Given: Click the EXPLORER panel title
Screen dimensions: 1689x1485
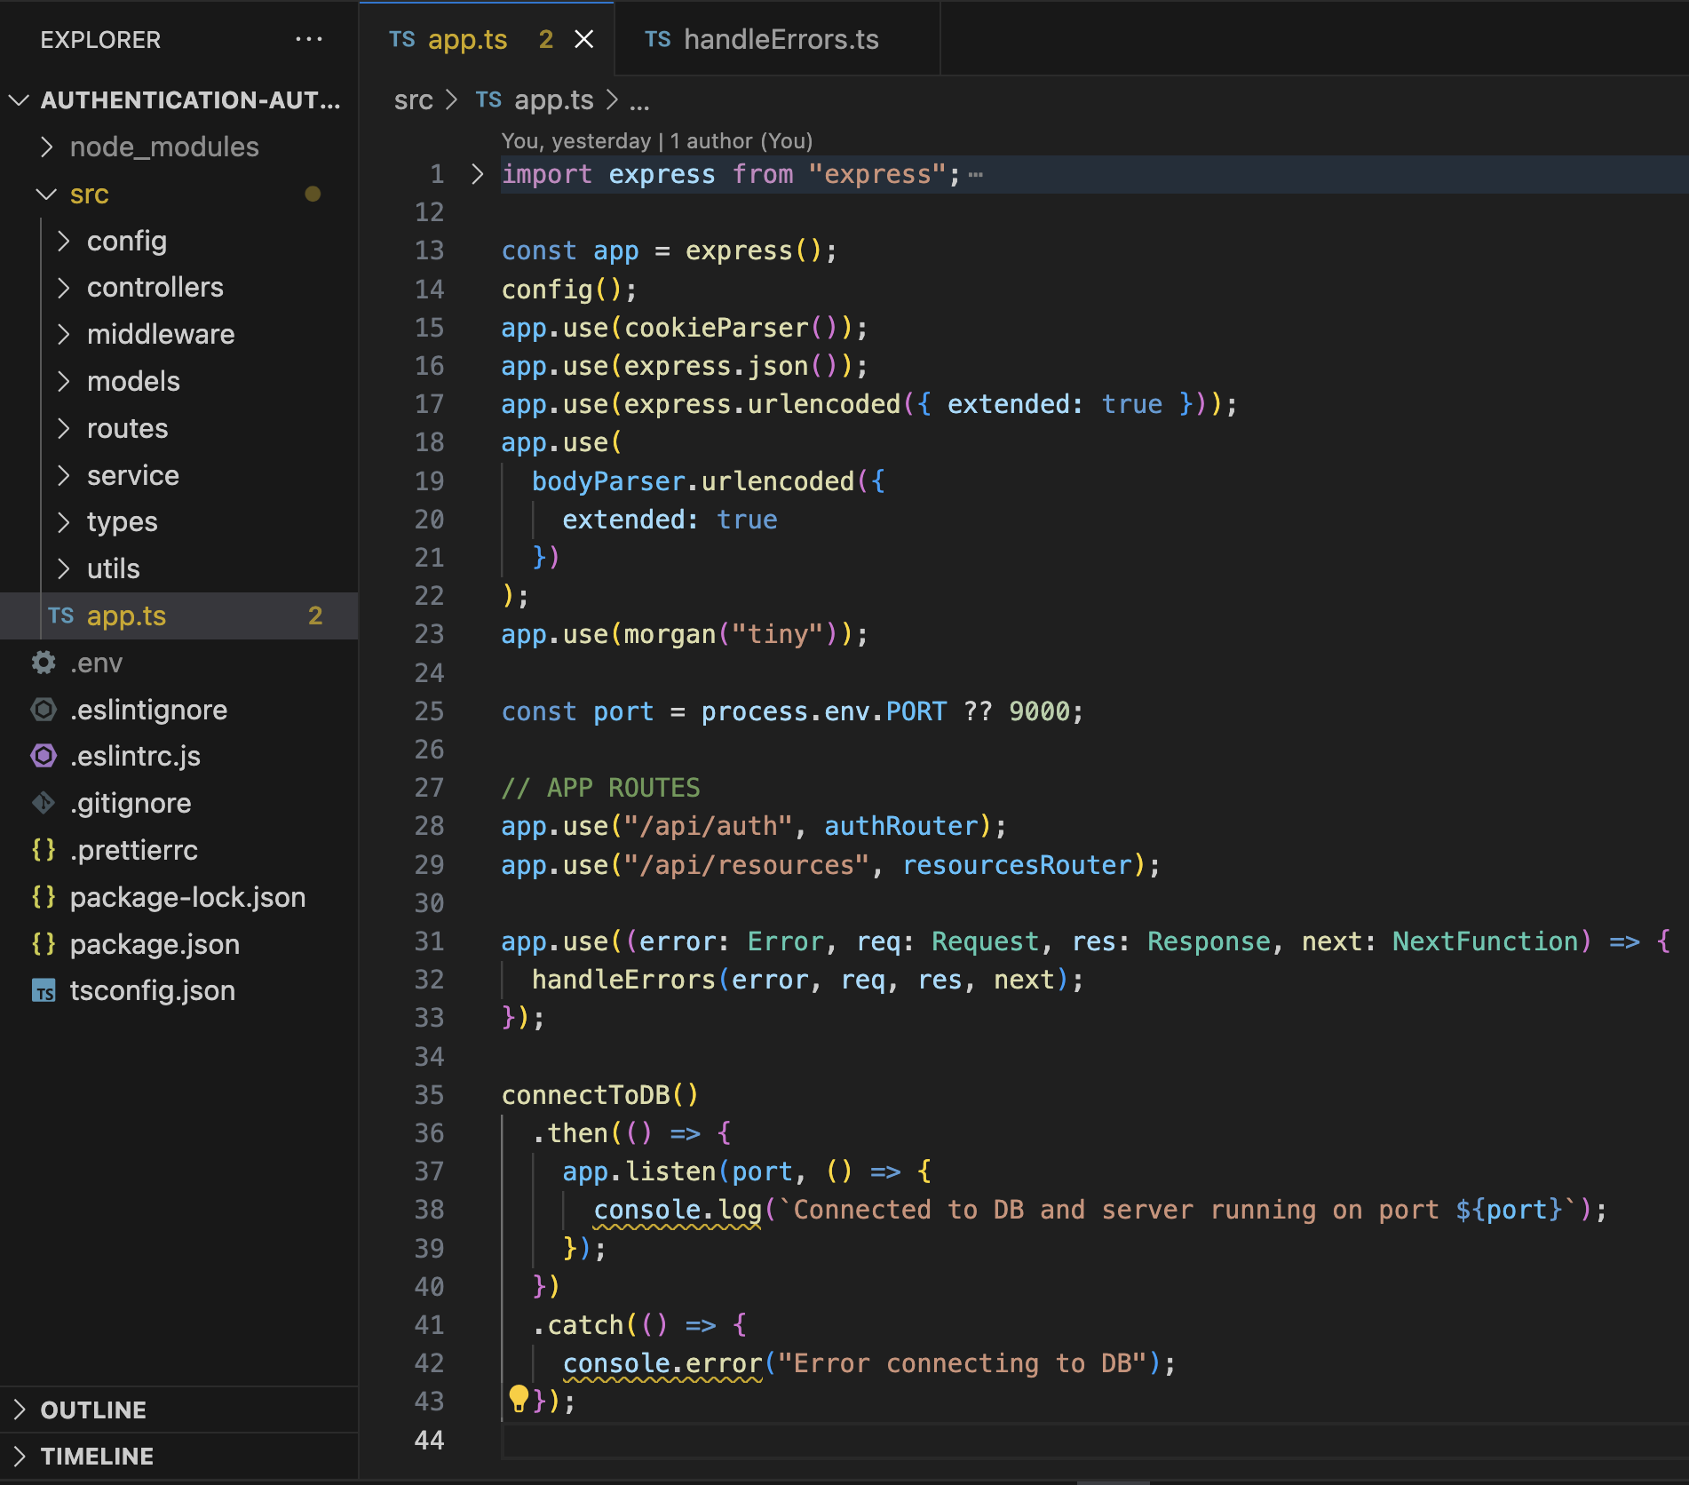Looking at the screenshot, I should point(100,40).
